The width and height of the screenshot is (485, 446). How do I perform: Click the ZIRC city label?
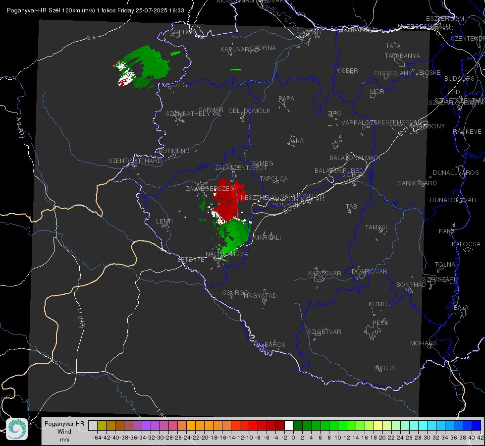[x=334, y=113]
